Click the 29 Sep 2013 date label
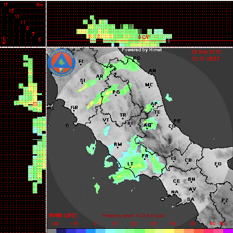This screenshot has width=233, height=233. [206, 52]
